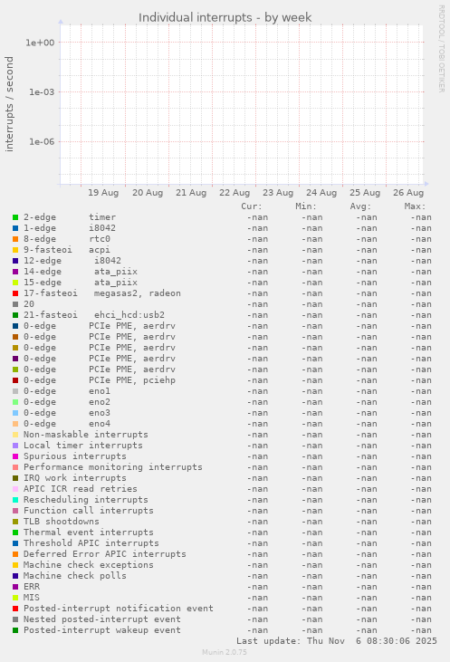Click the green swatch next to 2-edge timer
Viewport: 450px width, 662px height.
click(15, 217)
